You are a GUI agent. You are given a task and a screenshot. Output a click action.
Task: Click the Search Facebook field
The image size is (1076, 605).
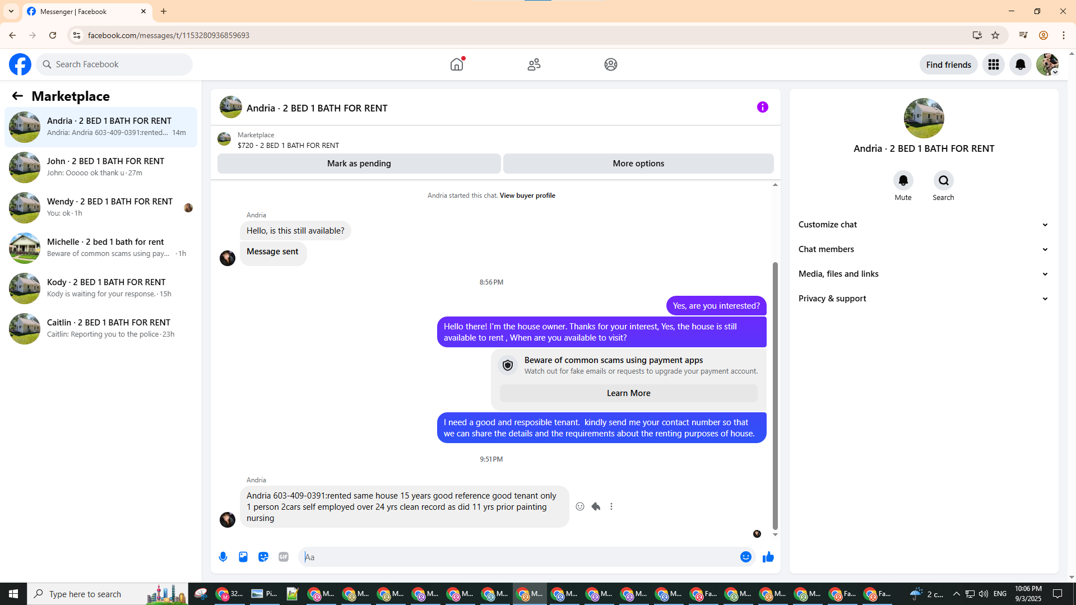pyautogui.click(x=115, y=64)
